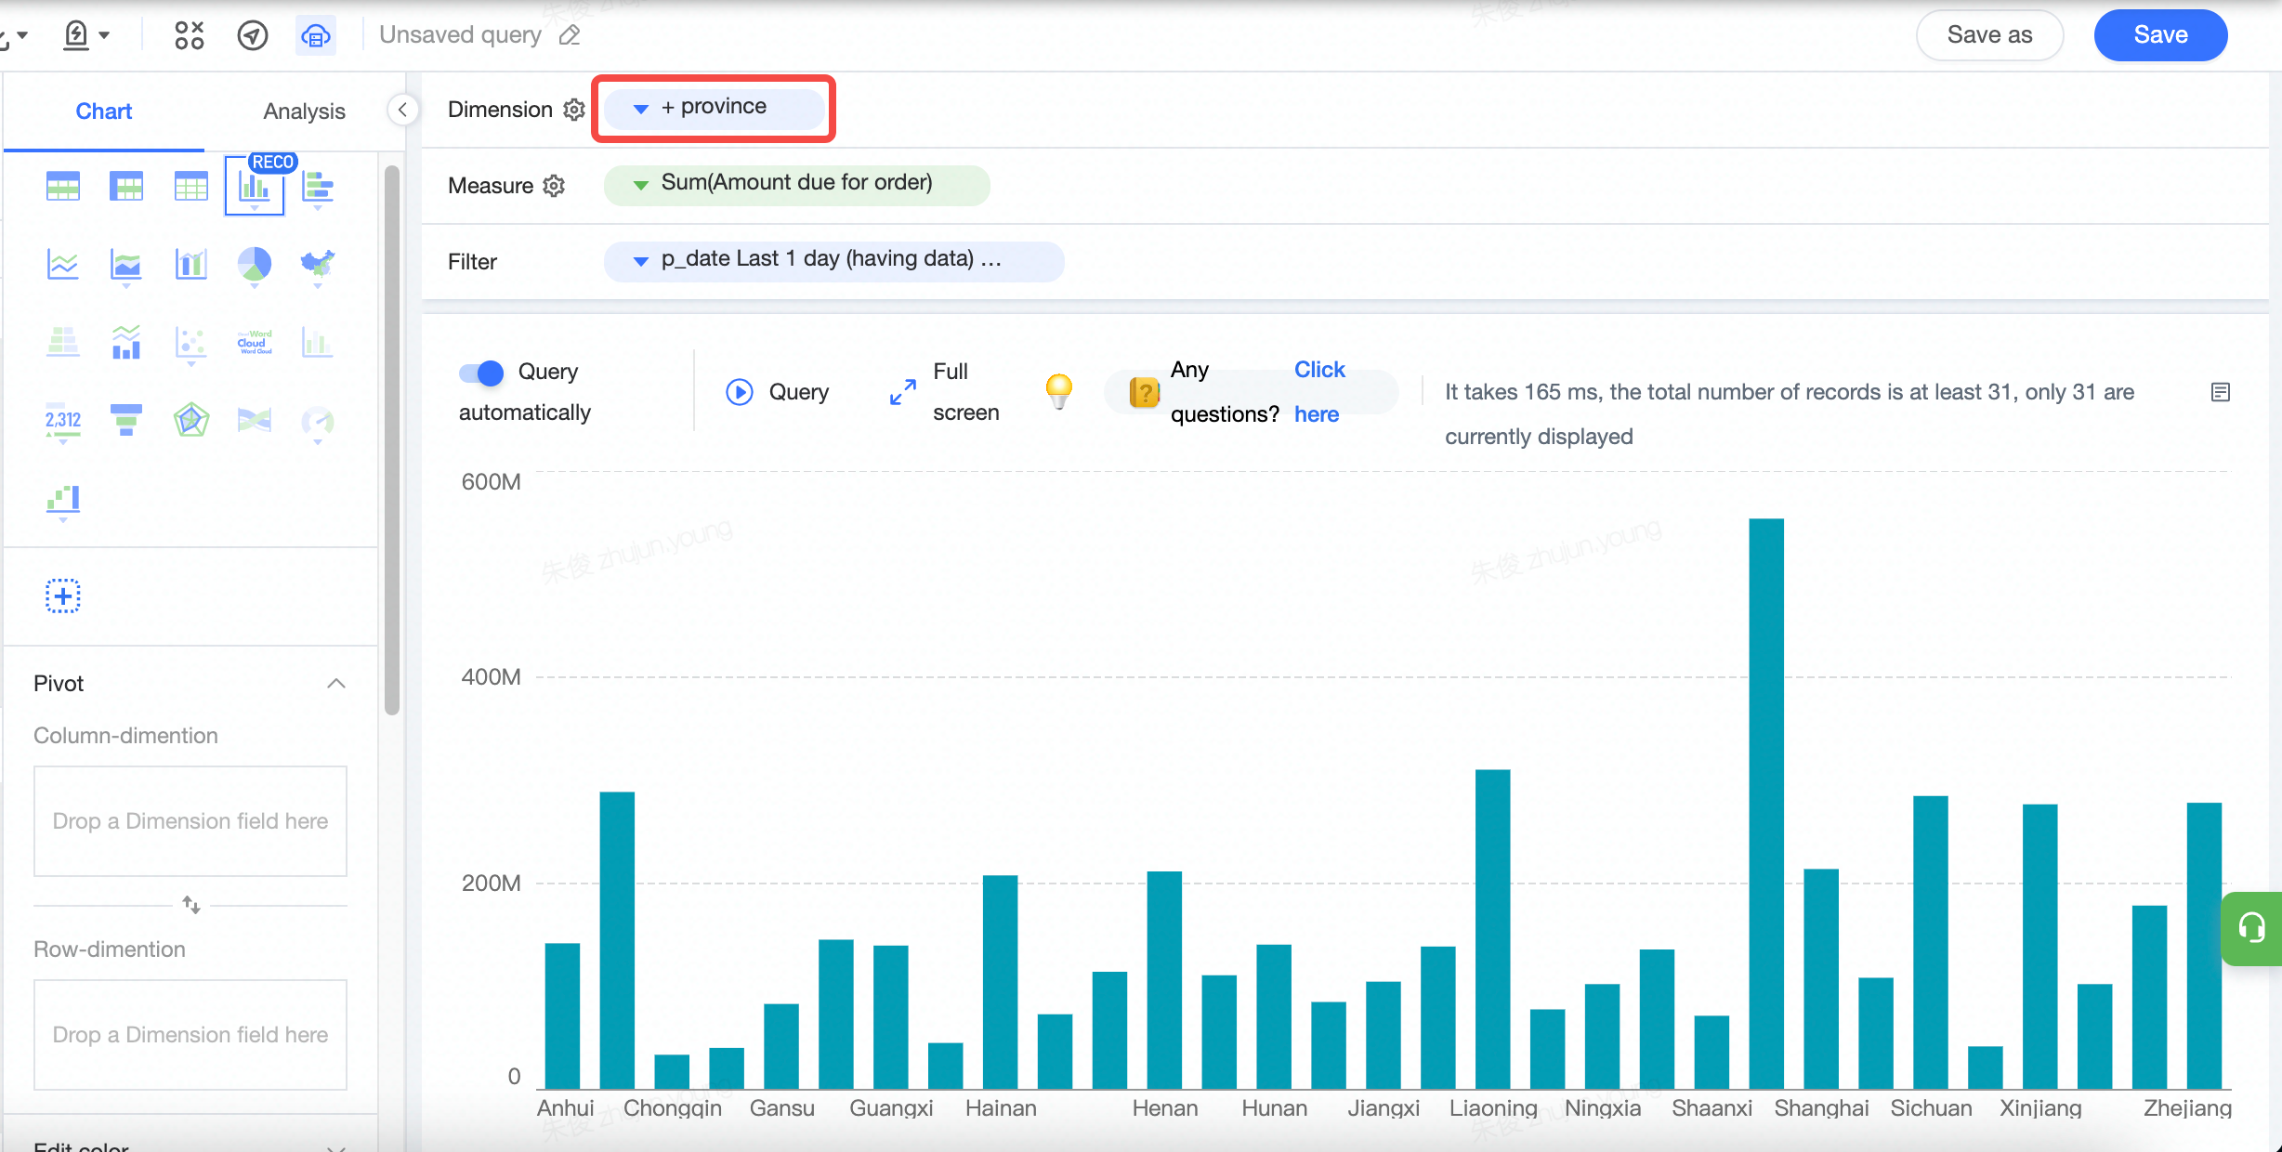Click the four-dots apps toolbar icon
This screenshot has width=2282, height=1152.
(190, 35)
